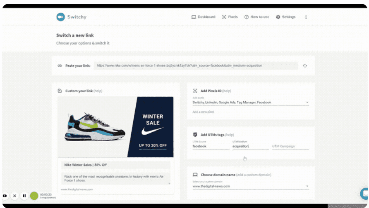Open the three-dot more options menu

click(x=306, y=17)
